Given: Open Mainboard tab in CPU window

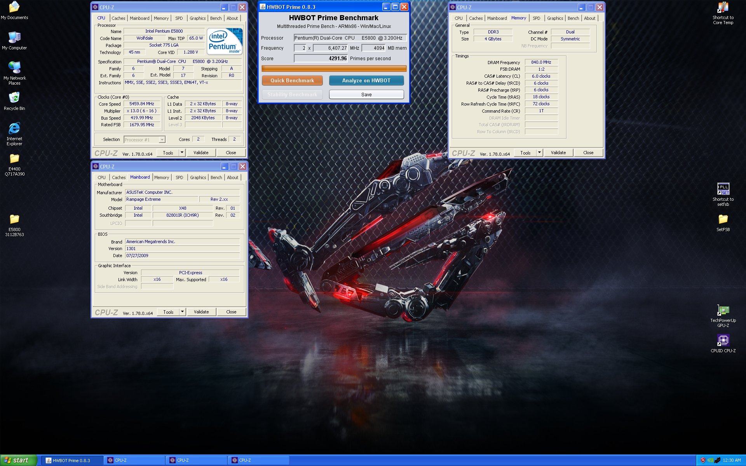Looking at the screenshot, I should pyautogui.click(x=139, y=18).
